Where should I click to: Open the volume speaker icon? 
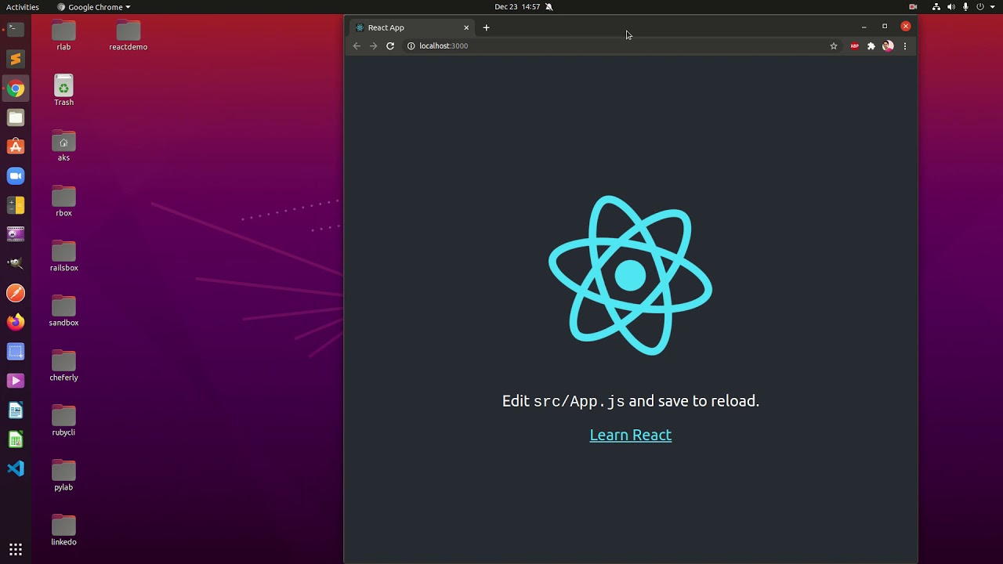(951, 7)
